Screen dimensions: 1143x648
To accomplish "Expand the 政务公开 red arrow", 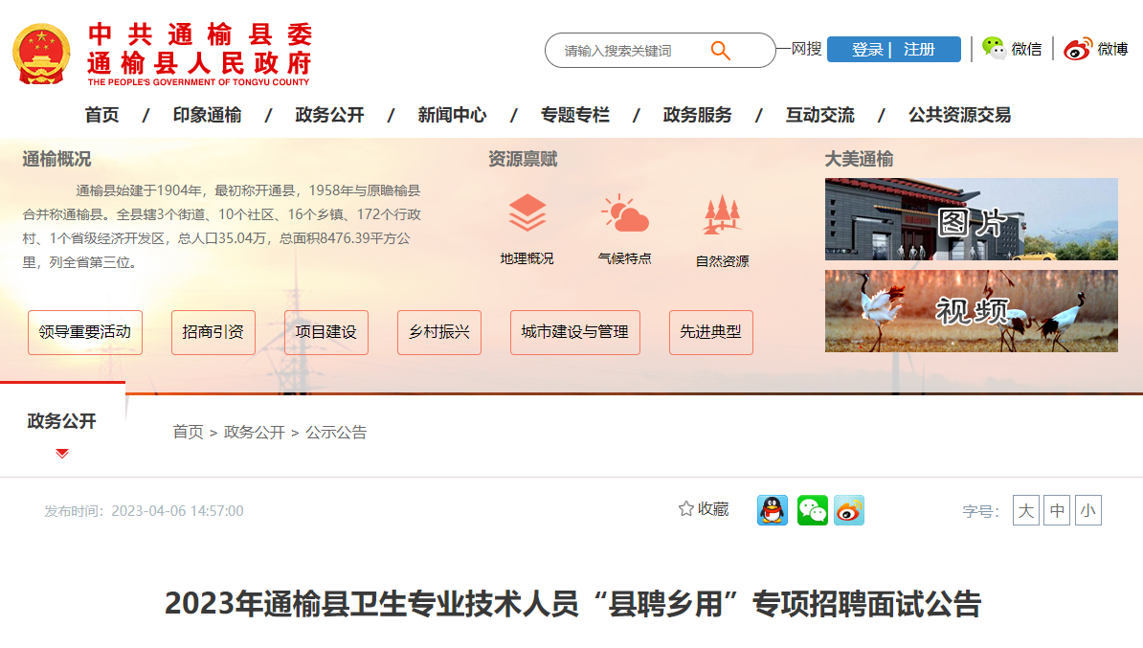I will pyautogui.click(x=62, y=454).
